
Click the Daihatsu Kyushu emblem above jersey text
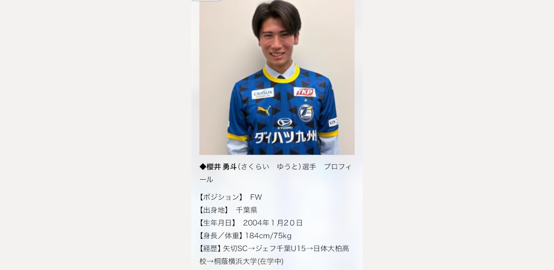tap(285, 124)
